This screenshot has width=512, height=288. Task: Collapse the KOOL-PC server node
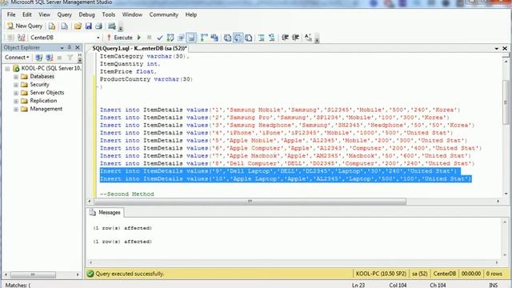pos(7,69)
